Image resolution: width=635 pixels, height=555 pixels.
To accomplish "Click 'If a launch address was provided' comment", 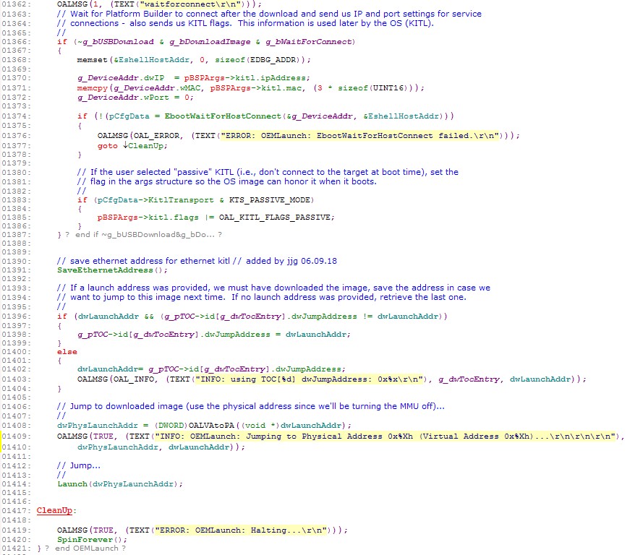I will (x=274, y=288).
